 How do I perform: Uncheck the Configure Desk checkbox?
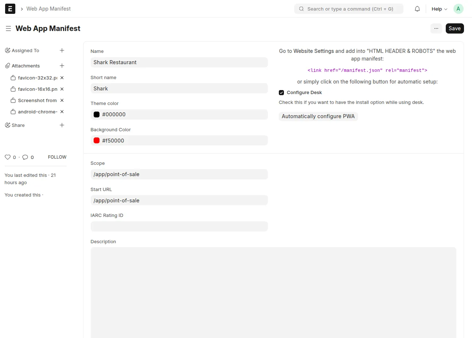281,93
